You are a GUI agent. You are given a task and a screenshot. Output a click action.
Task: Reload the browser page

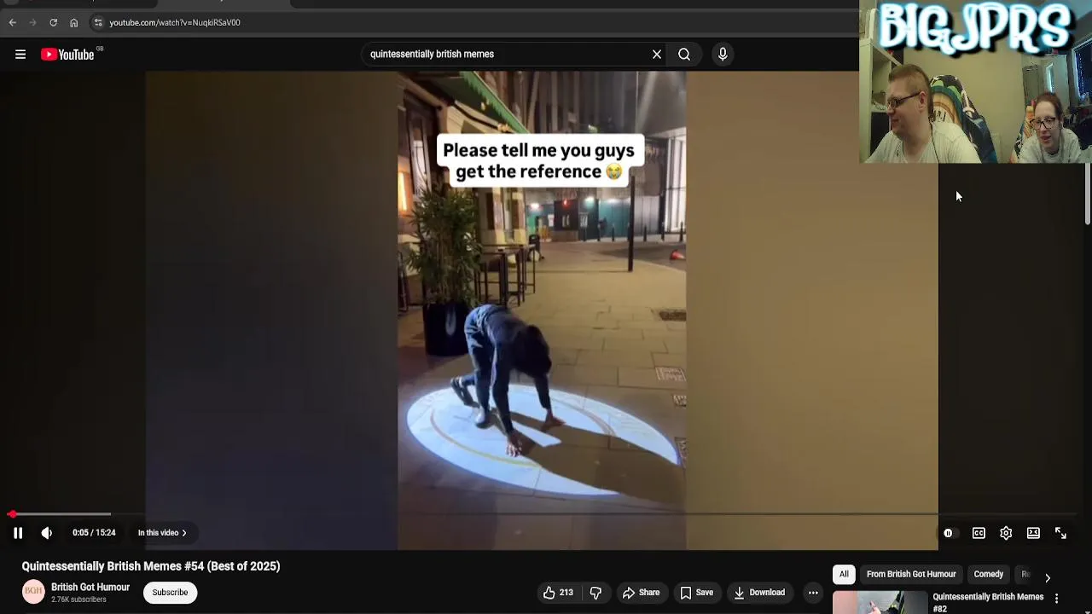click(x=53, y=23)
